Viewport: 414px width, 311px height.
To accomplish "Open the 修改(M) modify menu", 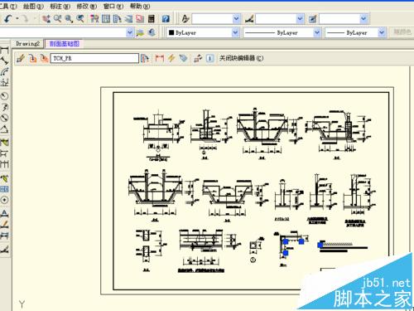I will 87,6.
